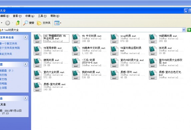Select the 我的VR材质.mat file icon
The height and width of the screenshot is (130, 191).
pyautogui.click(x=76, y=75)
